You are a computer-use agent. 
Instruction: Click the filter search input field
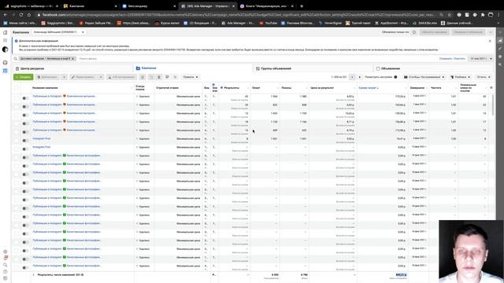pyautogui.click(x=258, y=59)
